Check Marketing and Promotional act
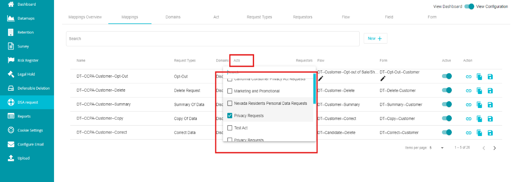The image size is (513, 182). pyautogui.click(x=230, y=91)
